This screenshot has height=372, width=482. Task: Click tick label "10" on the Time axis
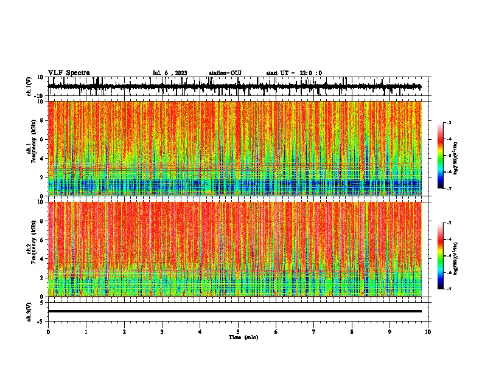click(x=428, y=332)
